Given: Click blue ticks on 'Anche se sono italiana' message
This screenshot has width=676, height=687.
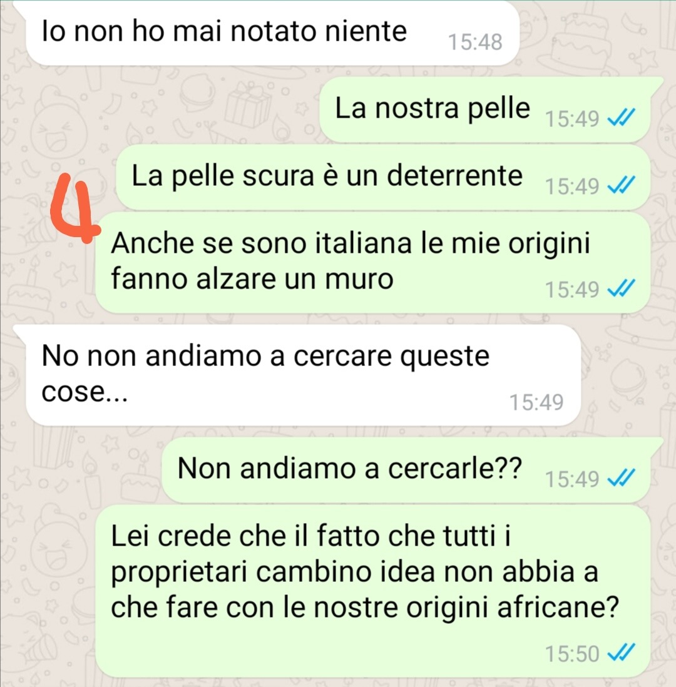Looking at the screenshot, I should click(x=621, y=288).
